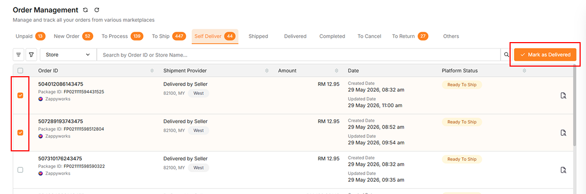
Task: Click the West tag in order 507310176243475 row
Action: pos(198,168)
